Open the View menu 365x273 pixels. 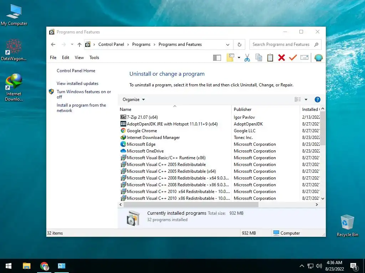pos(79,58)
